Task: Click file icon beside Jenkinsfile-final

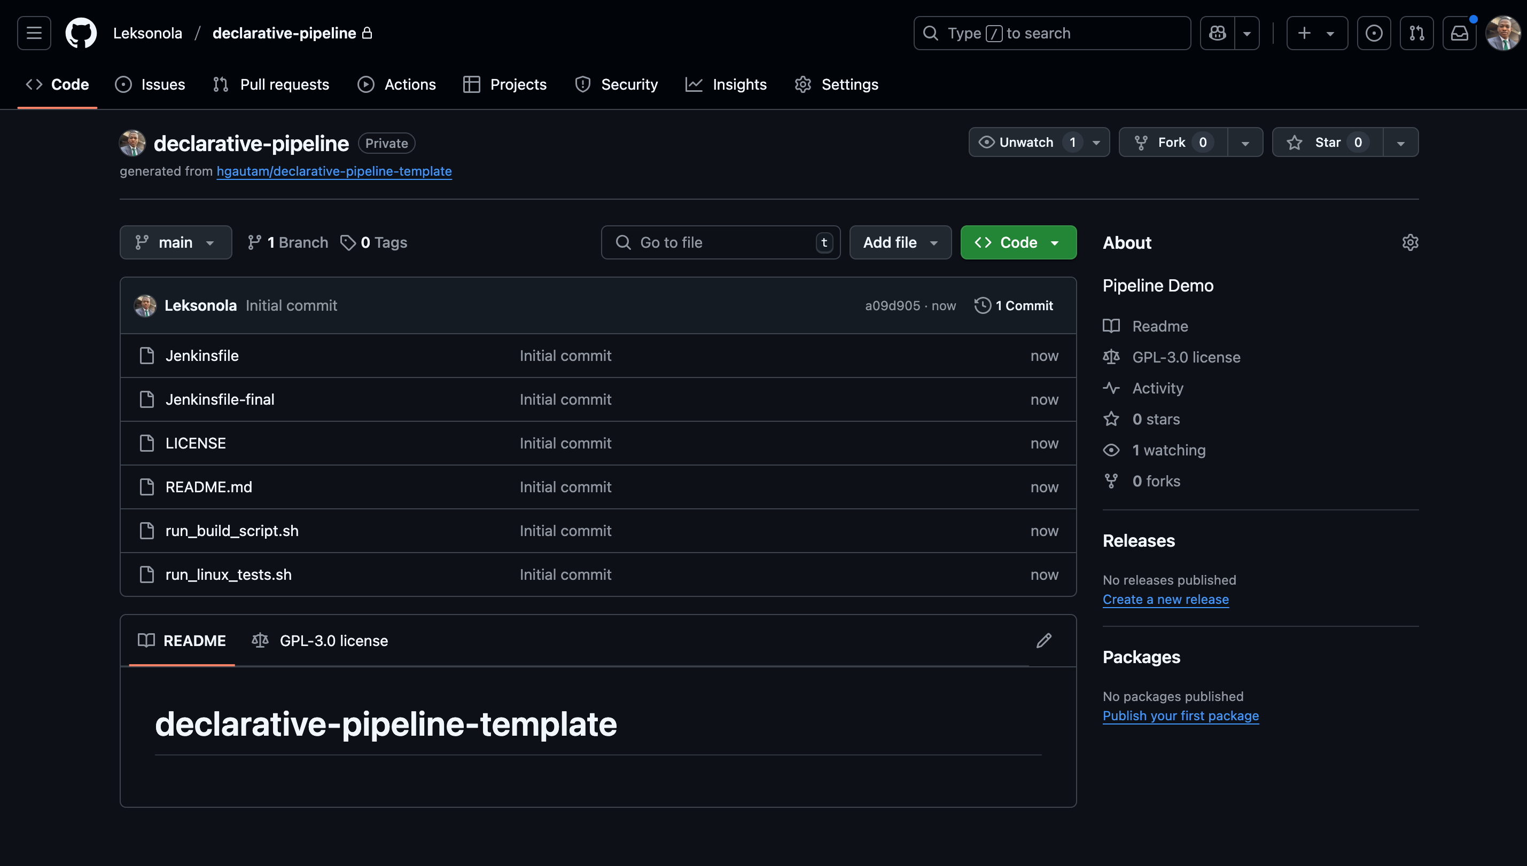Action: click(146, 400)
